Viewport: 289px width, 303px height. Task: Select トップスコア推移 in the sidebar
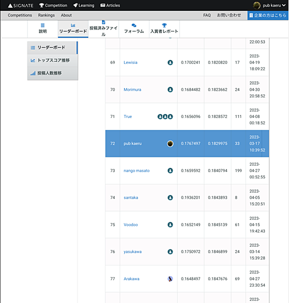tap(52, 61)
